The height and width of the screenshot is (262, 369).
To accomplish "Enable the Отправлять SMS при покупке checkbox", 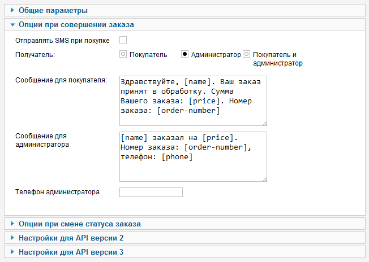I will pyautogui.click(x=123, y=40).
